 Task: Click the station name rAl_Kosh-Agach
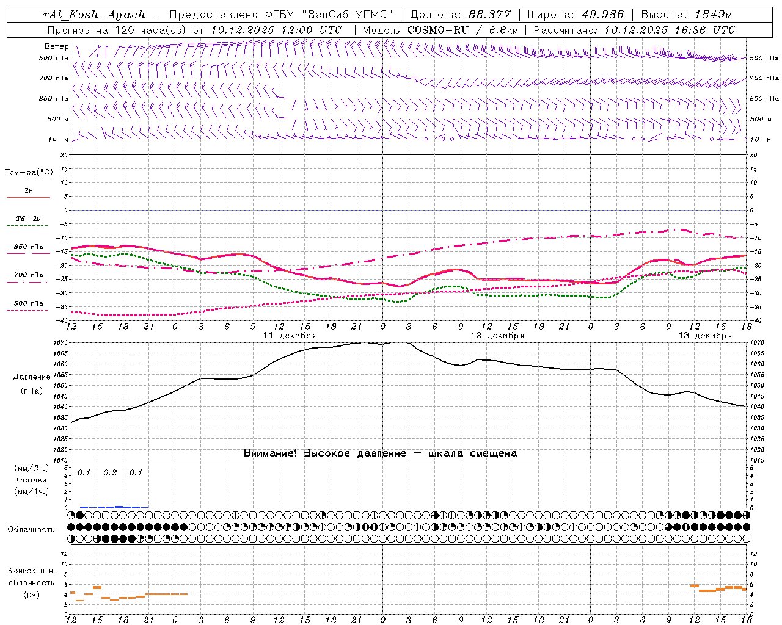[x=95, y=15]
